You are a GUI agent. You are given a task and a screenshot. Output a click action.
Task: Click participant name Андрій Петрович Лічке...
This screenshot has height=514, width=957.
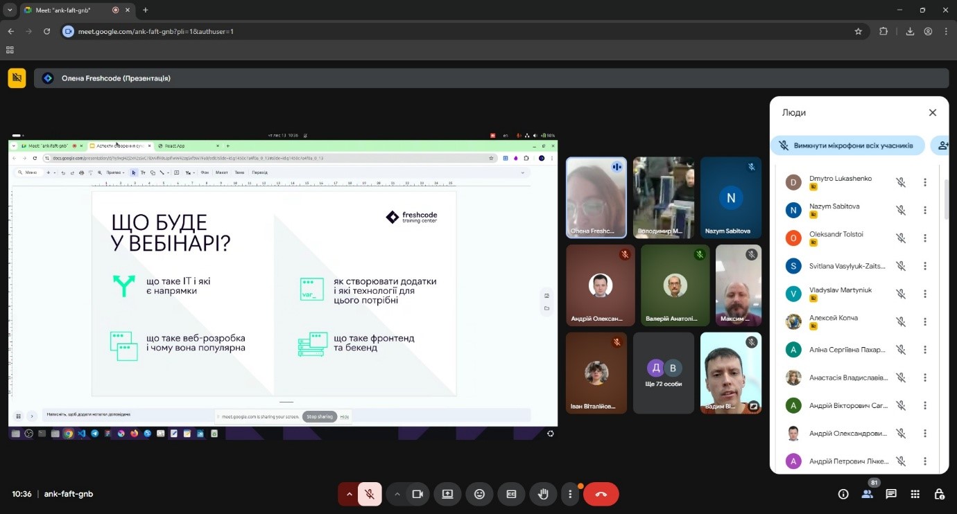coord(849,461)
